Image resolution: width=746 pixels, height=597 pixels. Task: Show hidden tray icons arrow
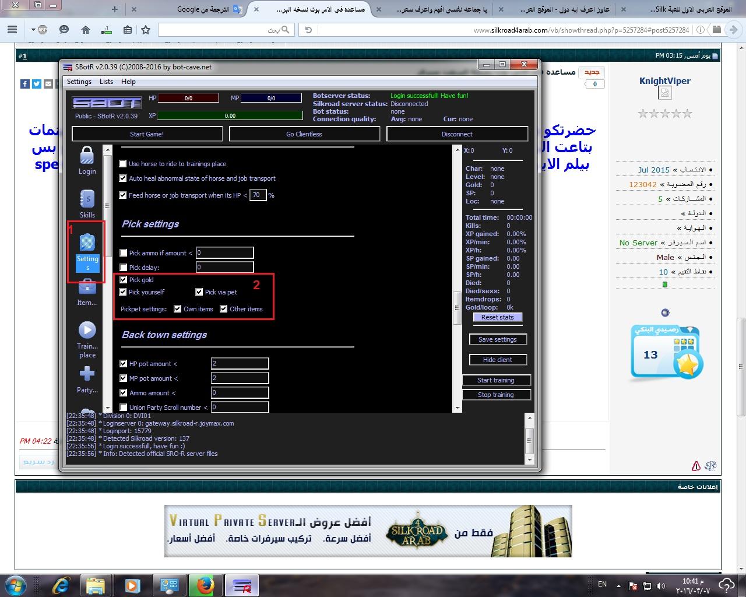point(619,585)
